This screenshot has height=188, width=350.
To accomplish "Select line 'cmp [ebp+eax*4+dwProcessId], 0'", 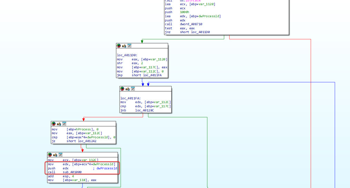I will point(83,137).
